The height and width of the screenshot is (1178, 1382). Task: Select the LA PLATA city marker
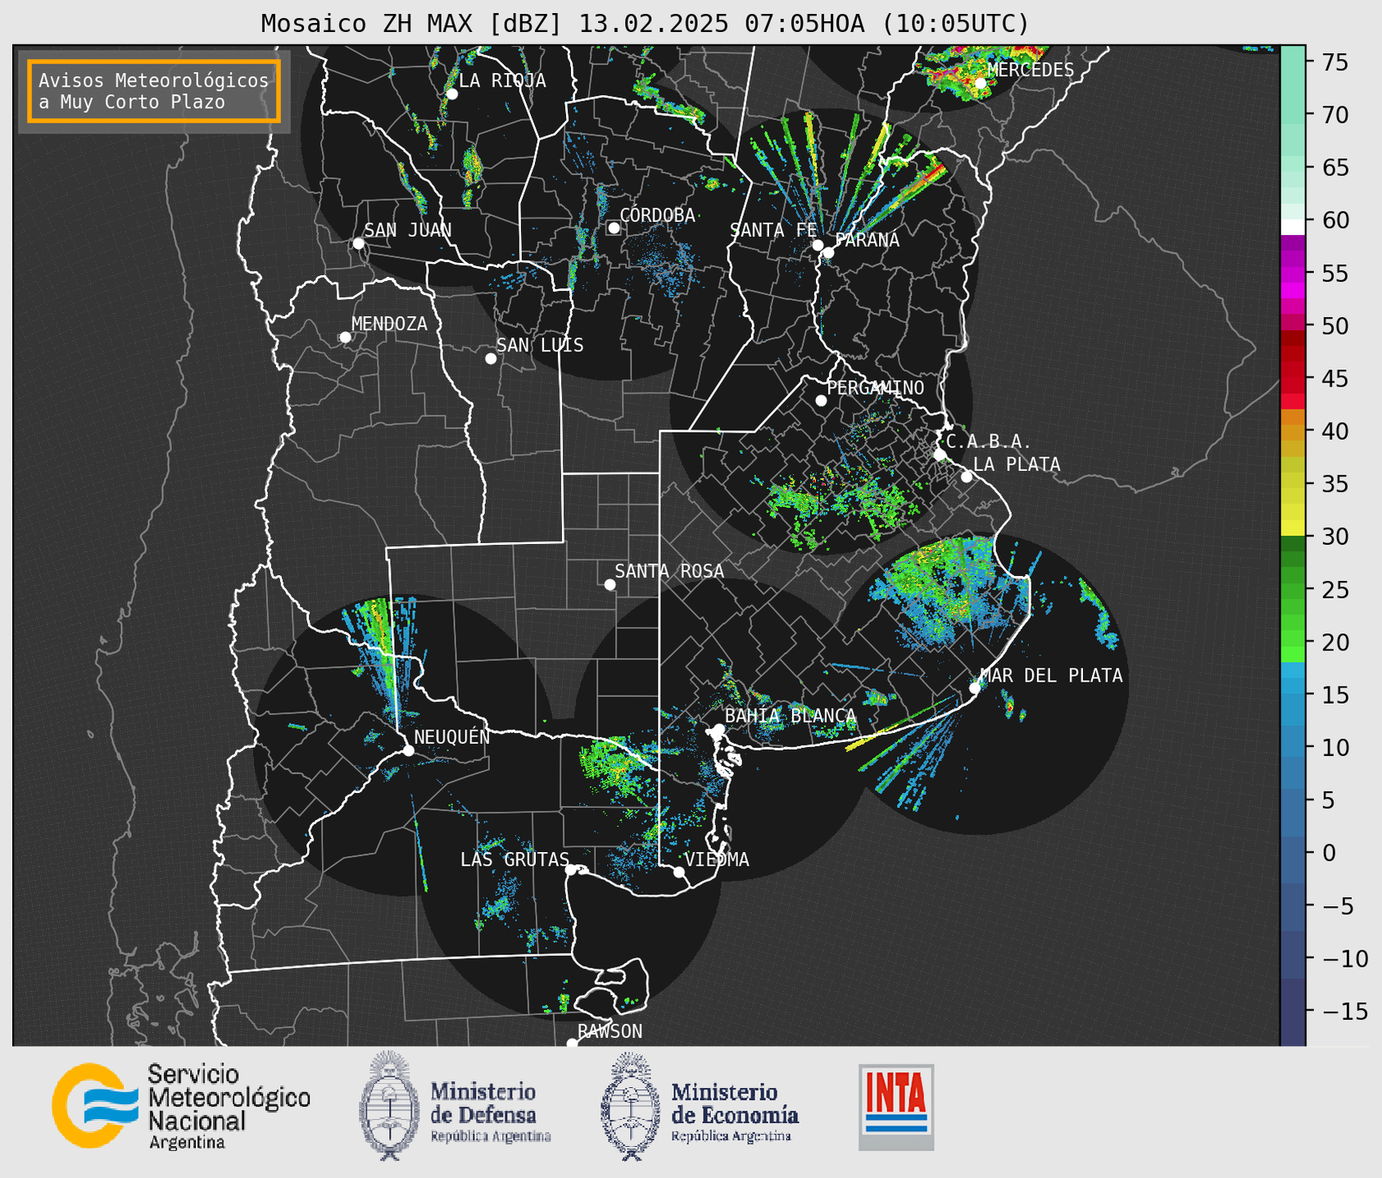click(x=967, y=477)
